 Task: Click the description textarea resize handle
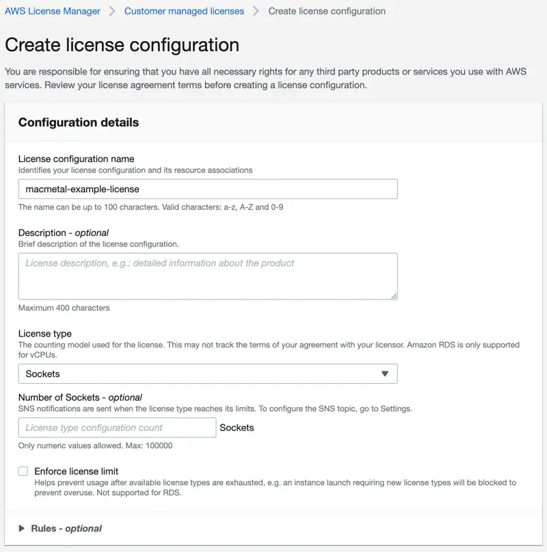(394, 295)
